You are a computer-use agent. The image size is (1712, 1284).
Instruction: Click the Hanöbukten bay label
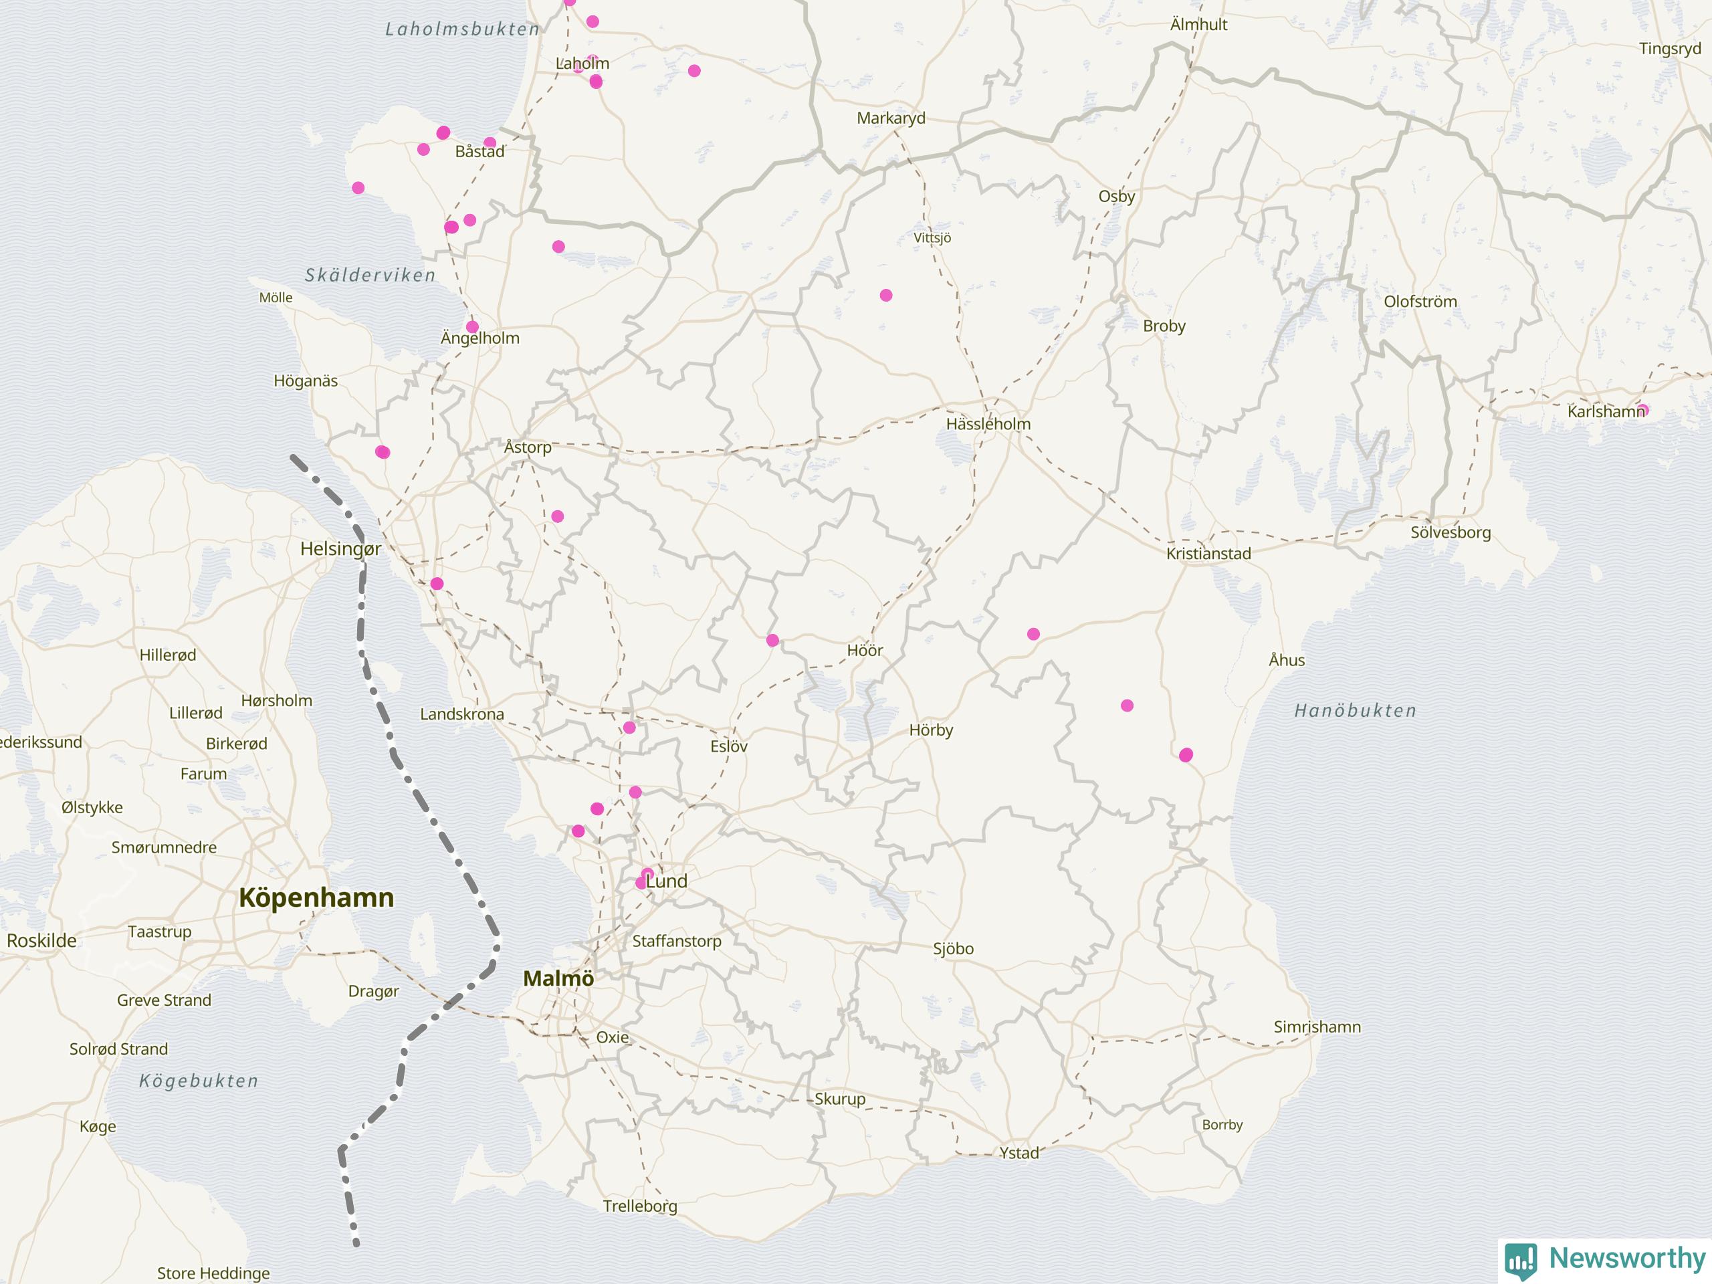(x=1355, y=710)
